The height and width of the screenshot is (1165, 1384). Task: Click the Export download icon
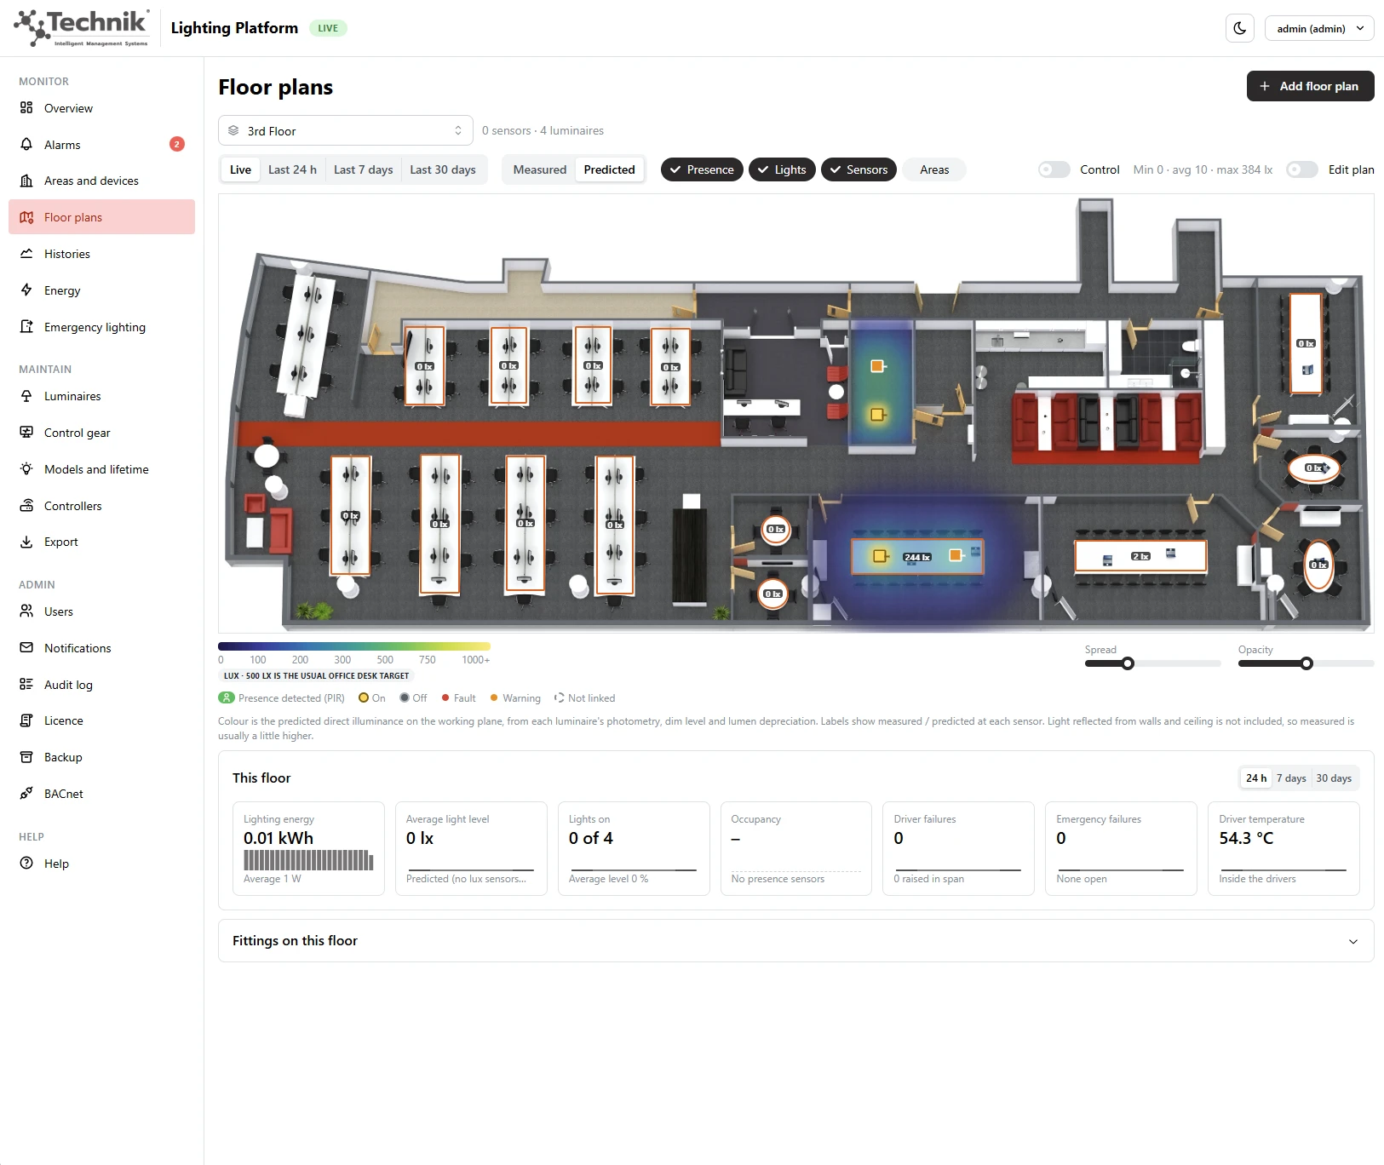click(x=26, y=542)
